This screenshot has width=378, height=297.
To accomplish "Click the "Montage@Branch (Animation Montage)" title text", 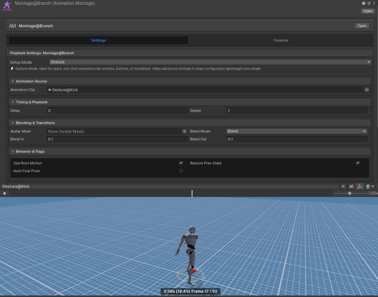I will [x=55, y=3].
